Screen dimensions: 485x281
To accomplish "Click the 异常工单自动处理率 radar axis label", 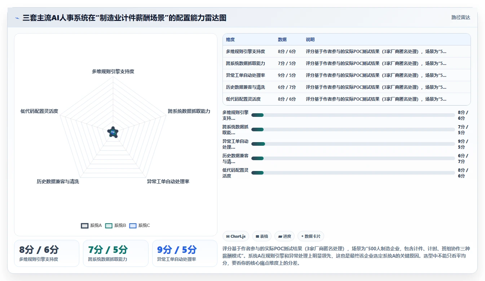I will click(168, 181).
